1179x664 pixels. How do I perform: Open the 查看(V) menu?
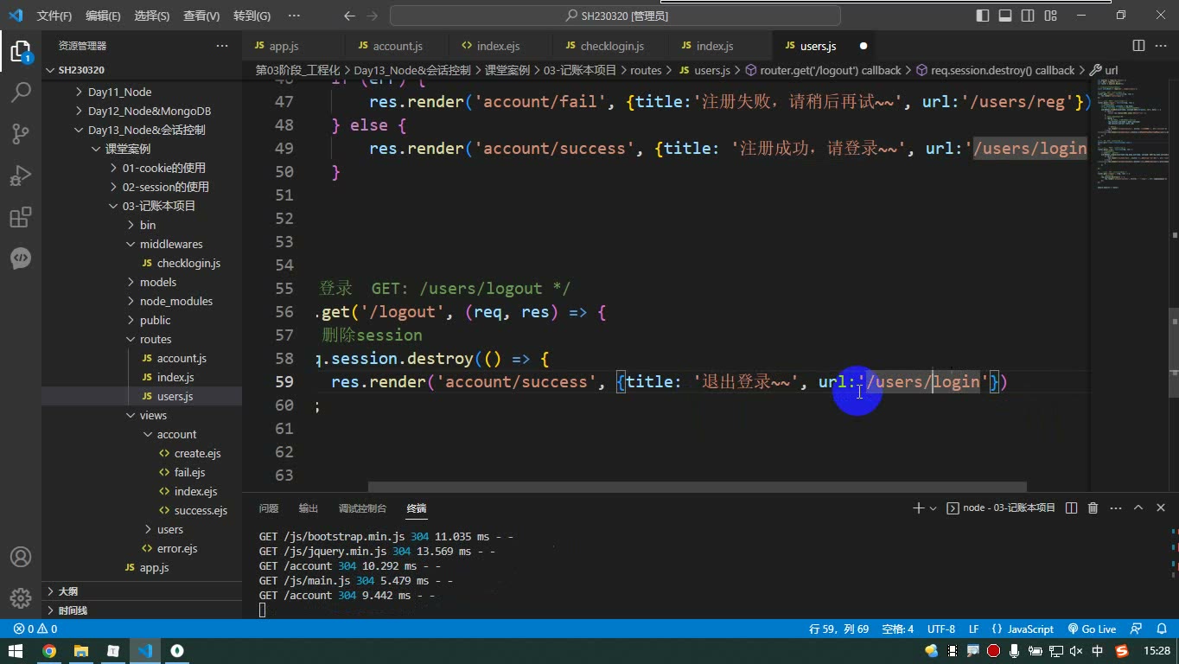pos(201,16)
